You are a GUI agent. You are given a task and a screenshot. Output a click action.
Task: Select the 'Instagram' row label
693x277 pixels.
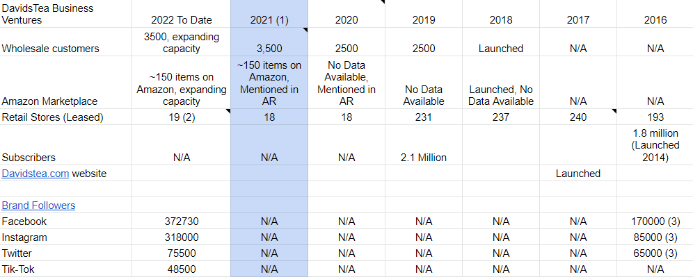[66, 237]
